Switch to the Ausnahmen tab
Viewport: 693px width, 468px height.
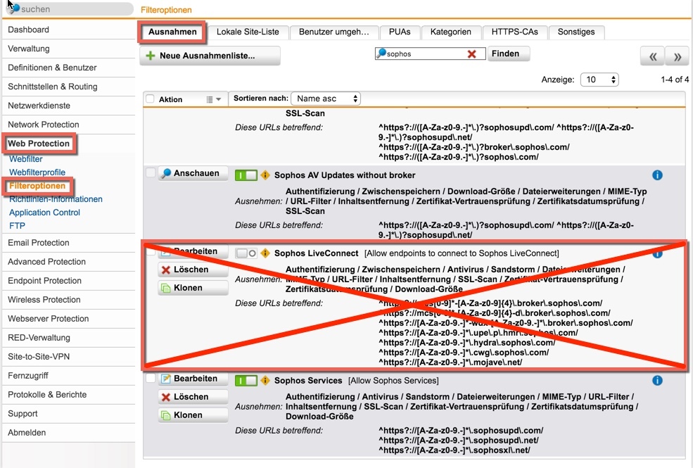(172, 32)
